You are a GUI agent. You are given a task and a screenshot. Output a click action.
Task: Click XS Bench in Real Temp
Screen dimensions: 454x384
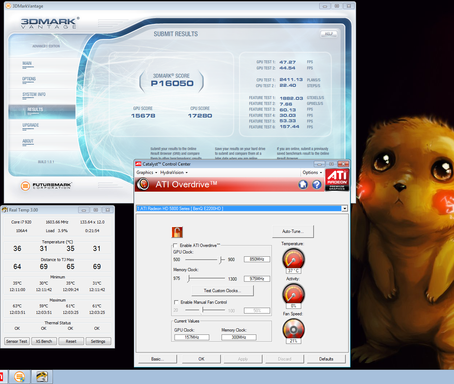pos(44,341)
